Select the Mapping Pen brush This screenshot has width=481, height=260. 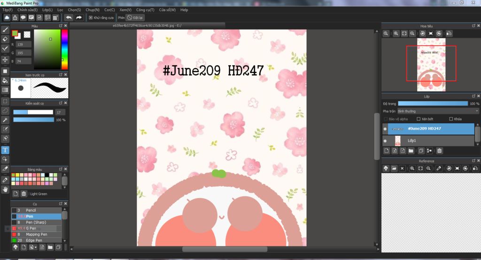click(36, 234)
